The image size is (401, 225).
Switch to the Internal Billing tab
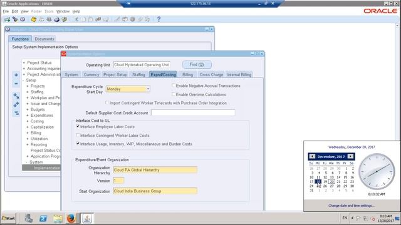click(239, 74)
